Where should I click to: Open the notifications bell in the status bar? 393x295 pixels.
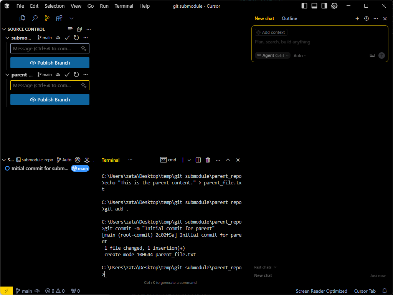click(x=385, y=291)
